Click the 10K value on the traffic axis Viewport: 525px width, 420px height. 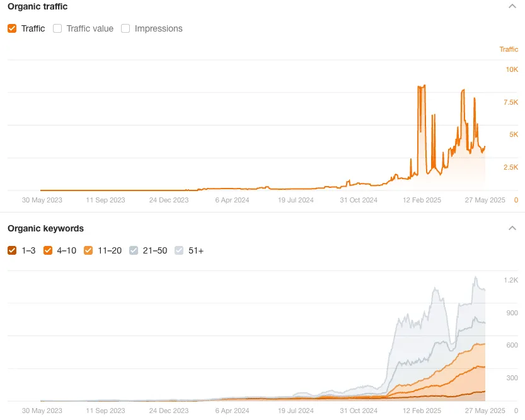click(512, 69)
